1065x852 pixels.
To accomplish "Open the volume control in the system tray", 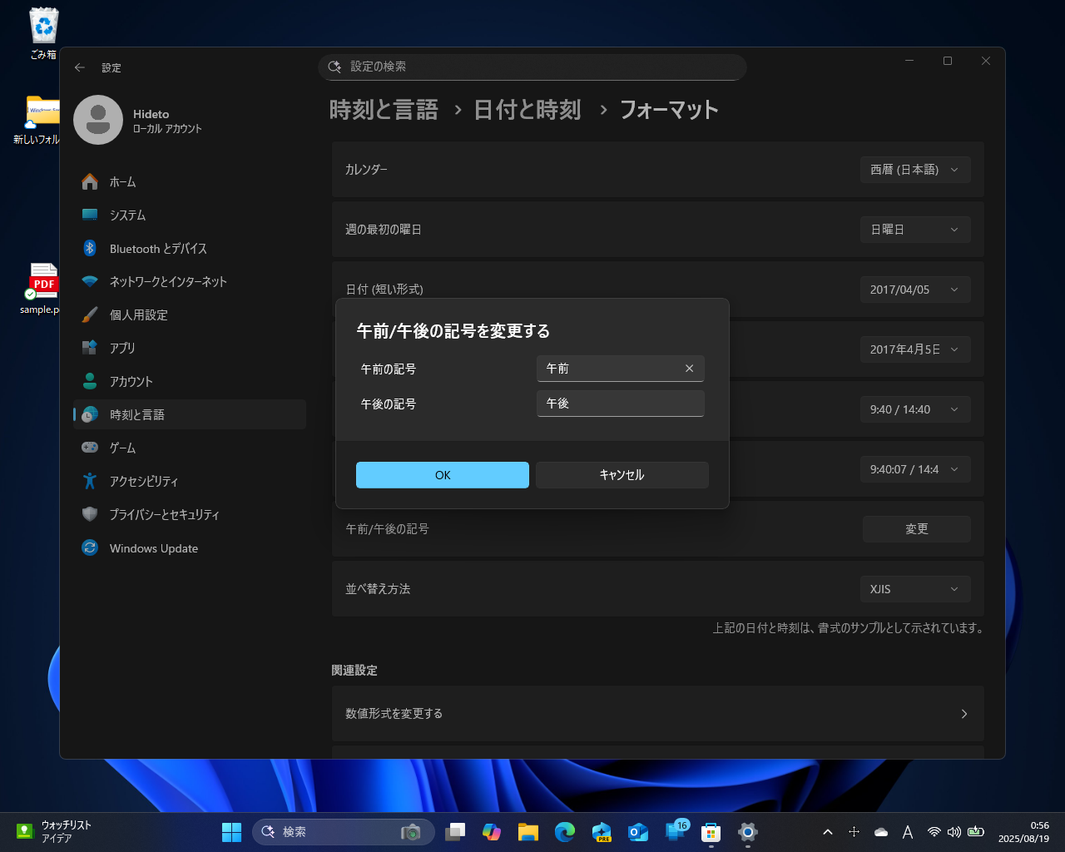I will pos(954,832).
